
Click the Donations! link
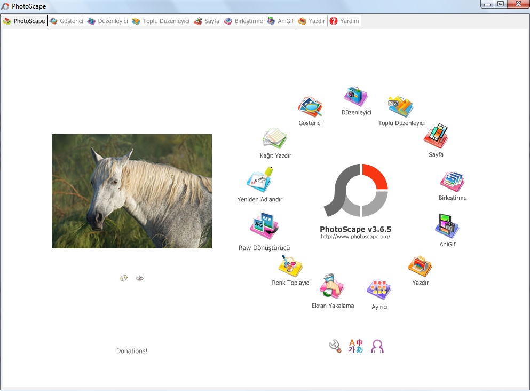[132, 351]
